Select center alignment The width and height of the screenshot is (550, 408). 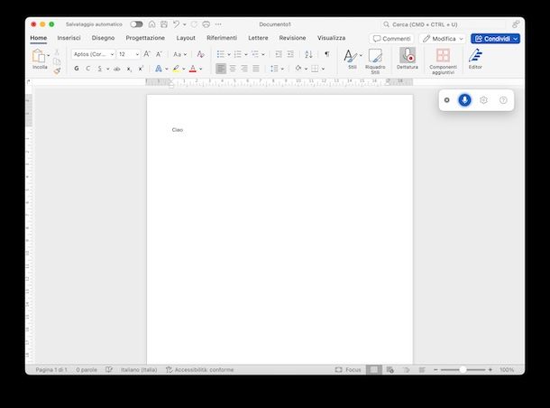tap(233, 69)
